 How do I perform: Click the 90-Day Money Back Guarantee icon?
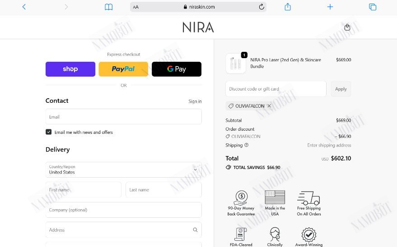point(241,198)
